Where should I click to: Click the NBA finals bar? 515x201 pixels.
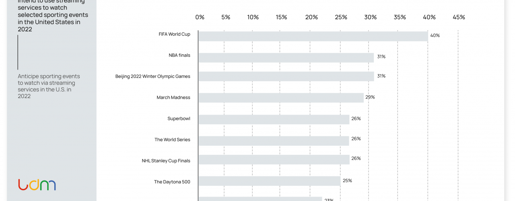[x=286, y=57]
